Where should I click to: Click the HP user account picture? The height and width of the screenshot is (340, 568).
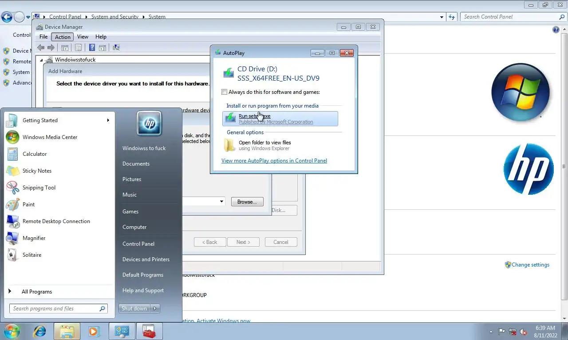(150, 124)
